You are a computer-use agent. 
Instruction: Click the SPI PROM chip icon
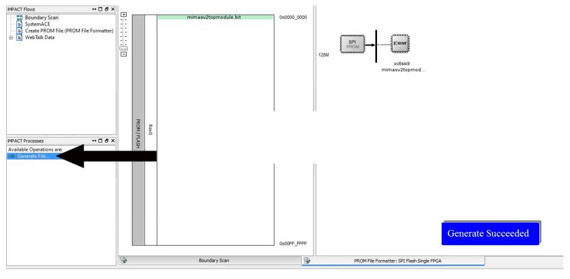pyautogui.click(x=352, y=44)
